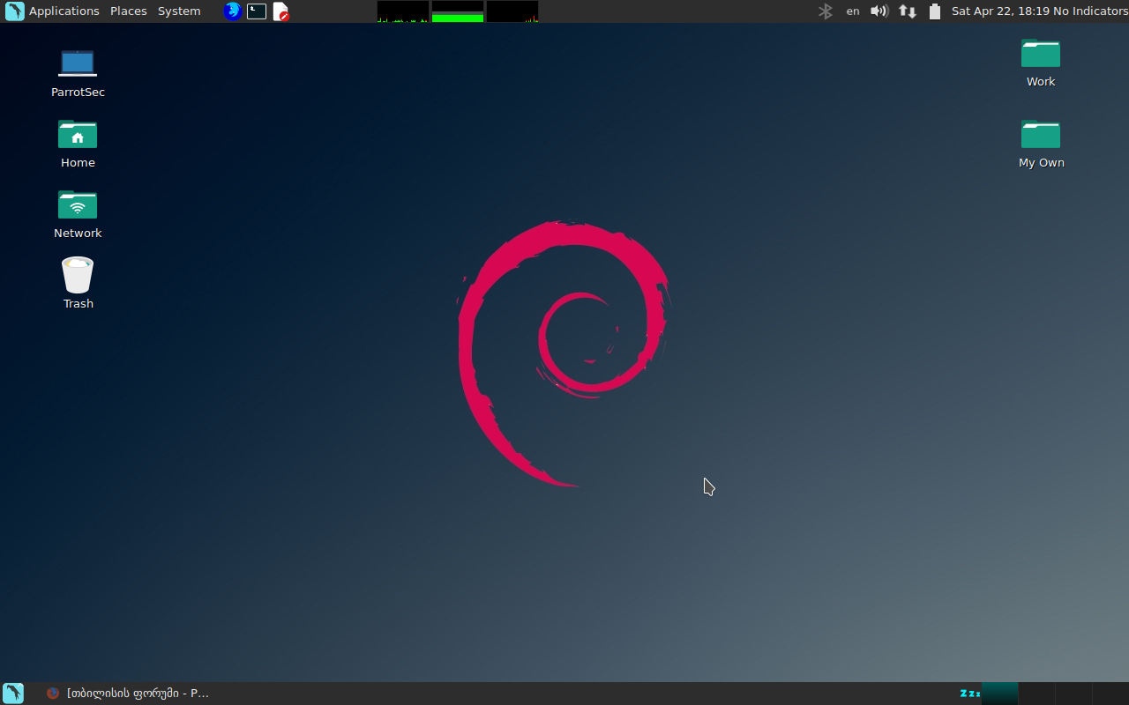Open the network up/down arrows applet
The image size is (1129, 705).
[x=908, y=11]
